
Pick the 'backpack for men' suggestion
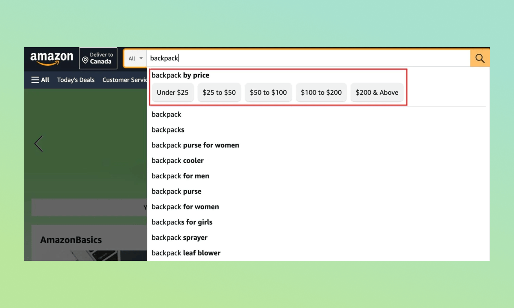click(x=180, y=176)
